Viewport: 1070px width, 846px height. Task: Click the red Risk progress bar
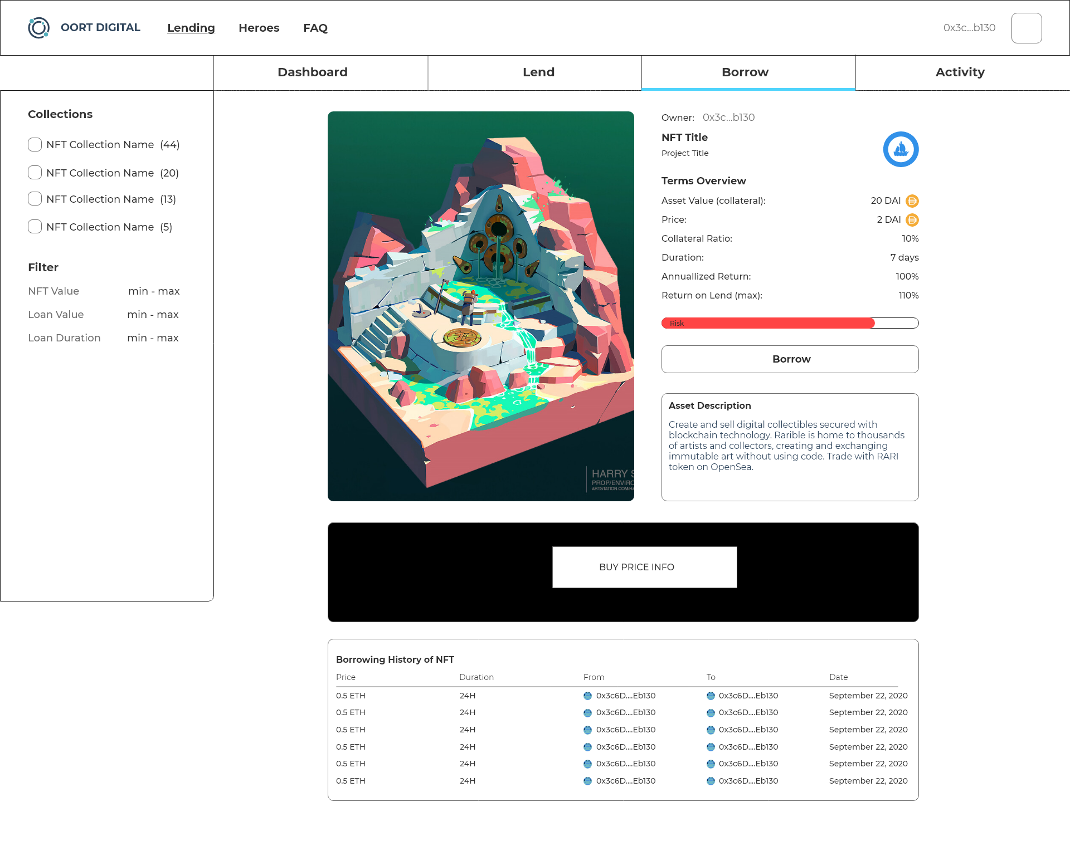790,323
